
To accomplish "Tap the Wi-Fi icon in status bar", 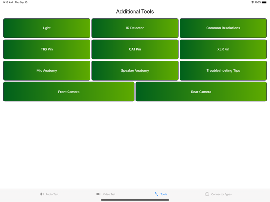I will tap(252, 2).
